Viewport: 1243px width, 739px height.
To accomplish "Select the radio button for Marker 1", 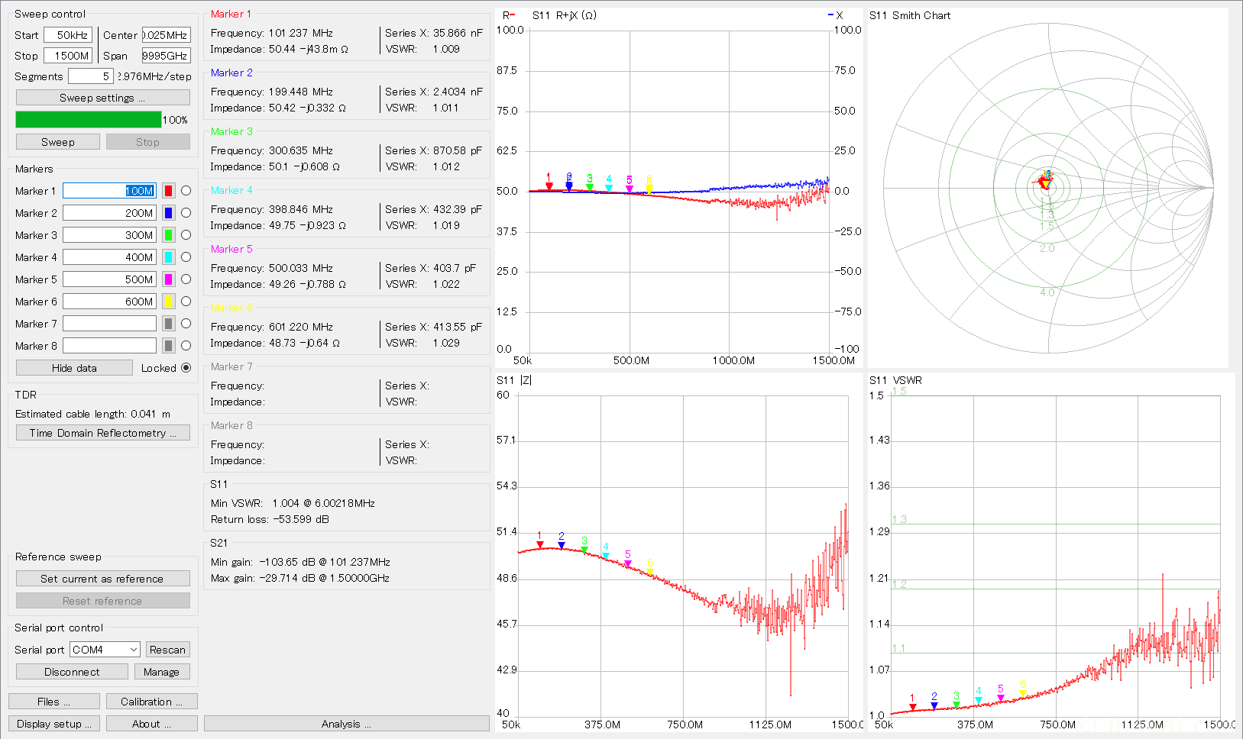I will tap(186, 191).
